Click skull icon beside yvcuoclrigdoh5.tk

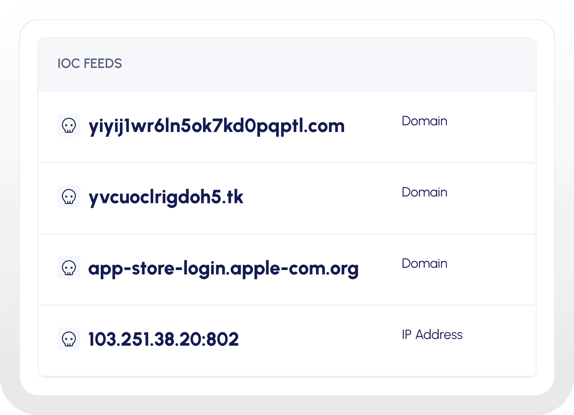point(69,197)
